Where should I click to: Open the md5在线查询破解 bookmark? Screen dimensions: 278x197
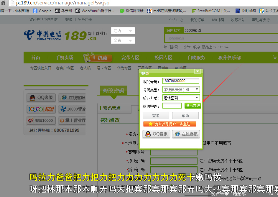(x=167, y=11)
